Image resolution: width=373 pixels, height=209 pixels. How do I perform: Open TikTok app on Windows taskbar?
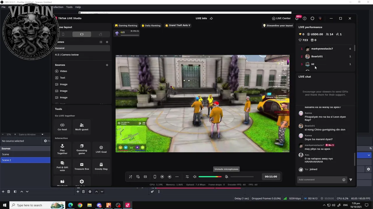click(x=127, y=205)
